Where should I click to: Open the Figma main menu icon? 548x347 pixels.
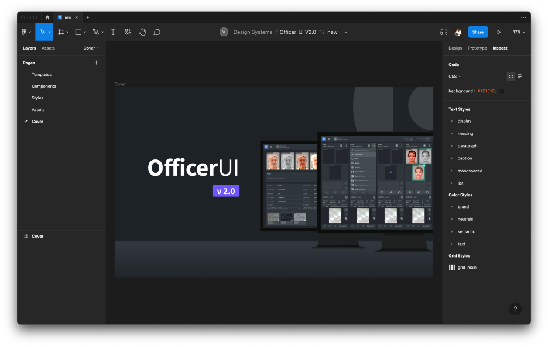25,32
